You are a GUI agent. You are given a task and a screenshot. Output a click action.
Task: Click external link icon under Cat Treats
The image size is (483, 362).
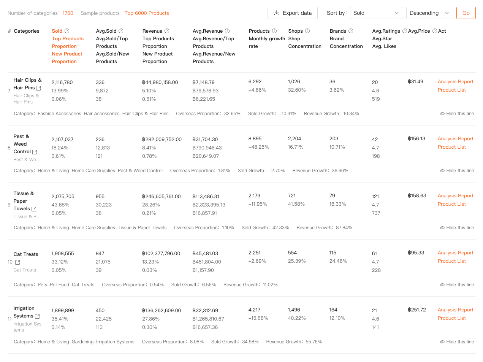[x=17, y=262]
